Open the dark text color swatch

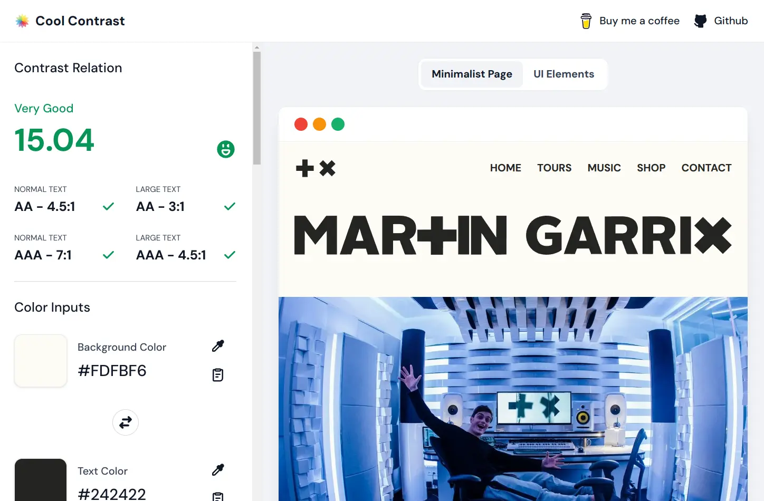tap(41, 480)
